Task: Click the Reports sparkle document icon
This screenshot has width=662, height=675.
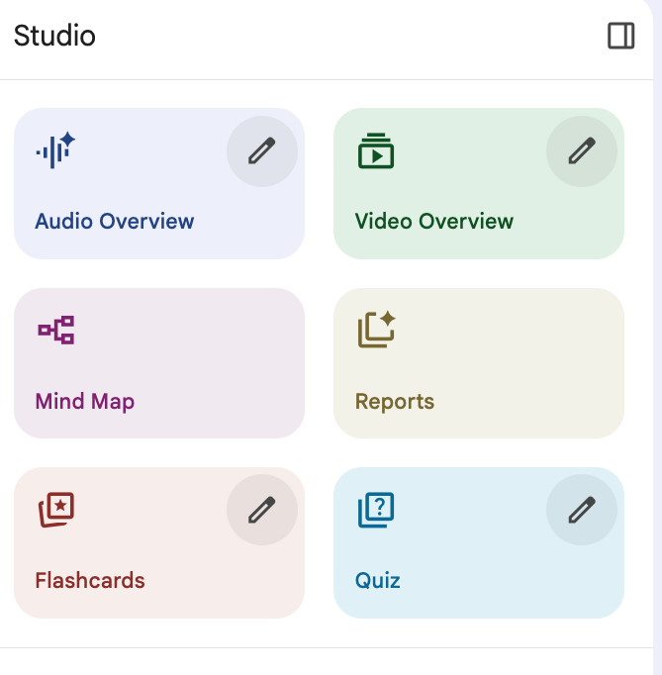Action: tap(376, 330)
